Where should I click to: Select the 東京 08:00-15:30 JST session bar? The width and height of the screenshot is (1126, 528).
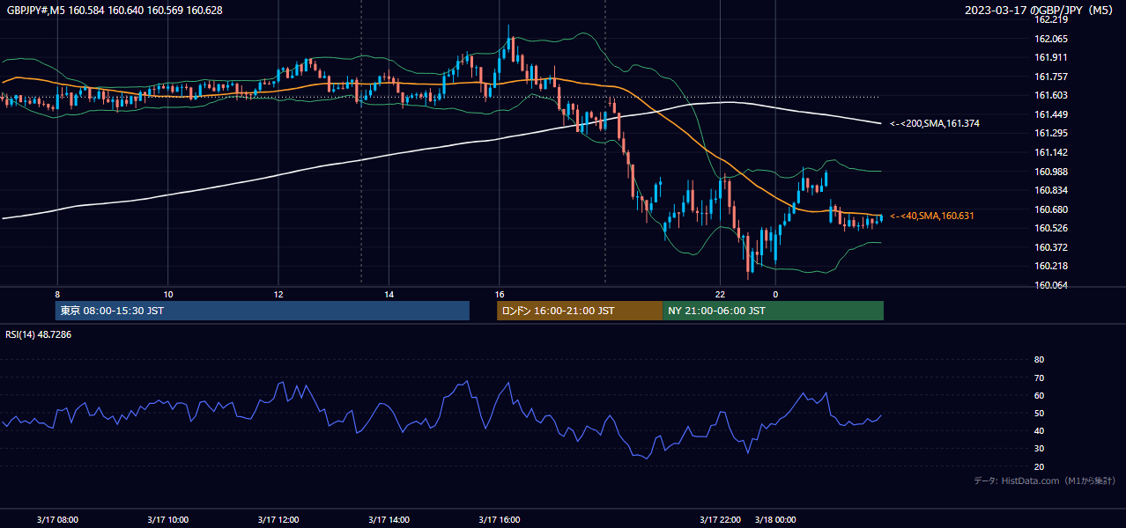tap(263, 311)
